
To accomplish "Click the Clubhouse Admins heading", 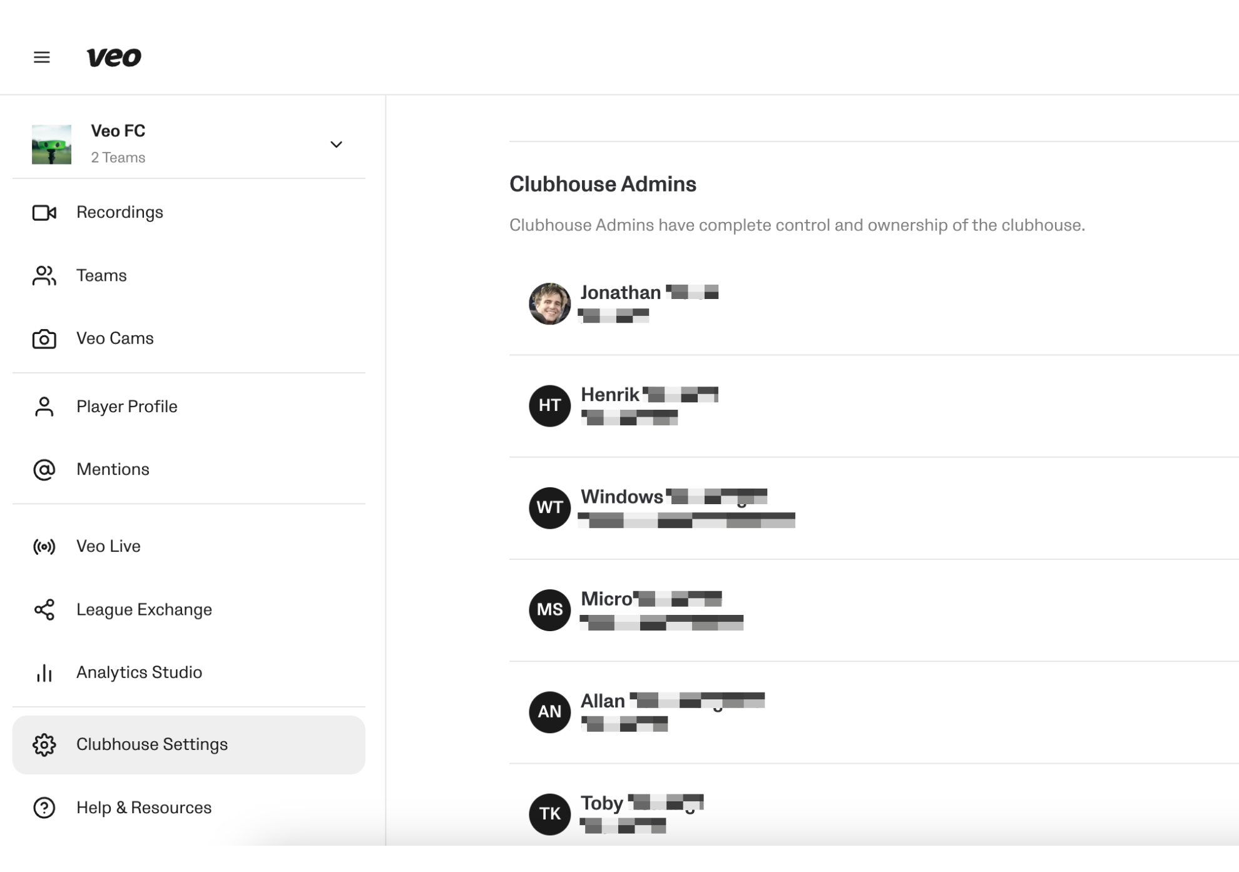I will (603, 184).
